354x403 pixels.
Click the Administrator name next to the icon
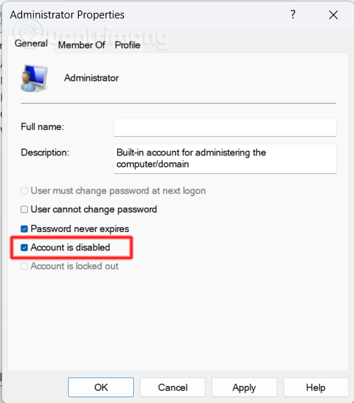point(91,78)
